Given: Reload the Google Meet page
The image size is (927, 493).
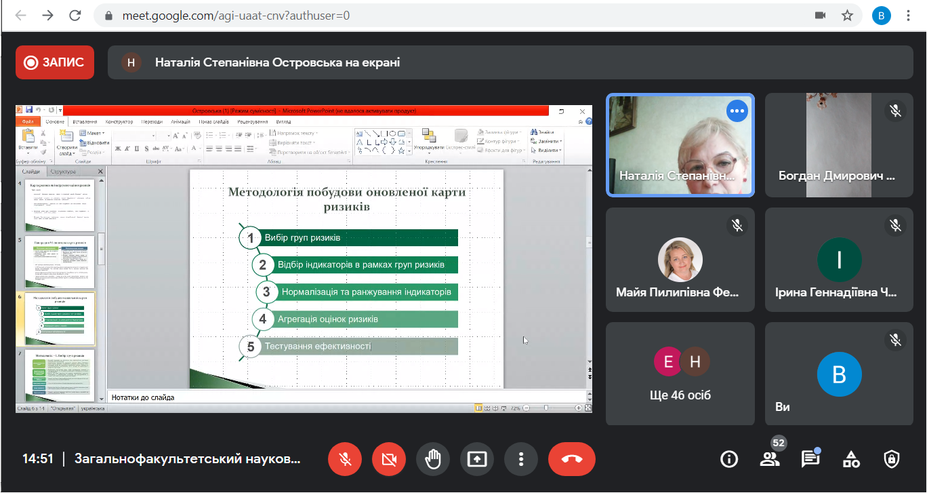Looking at the screenshot, I should click(75, 15).
